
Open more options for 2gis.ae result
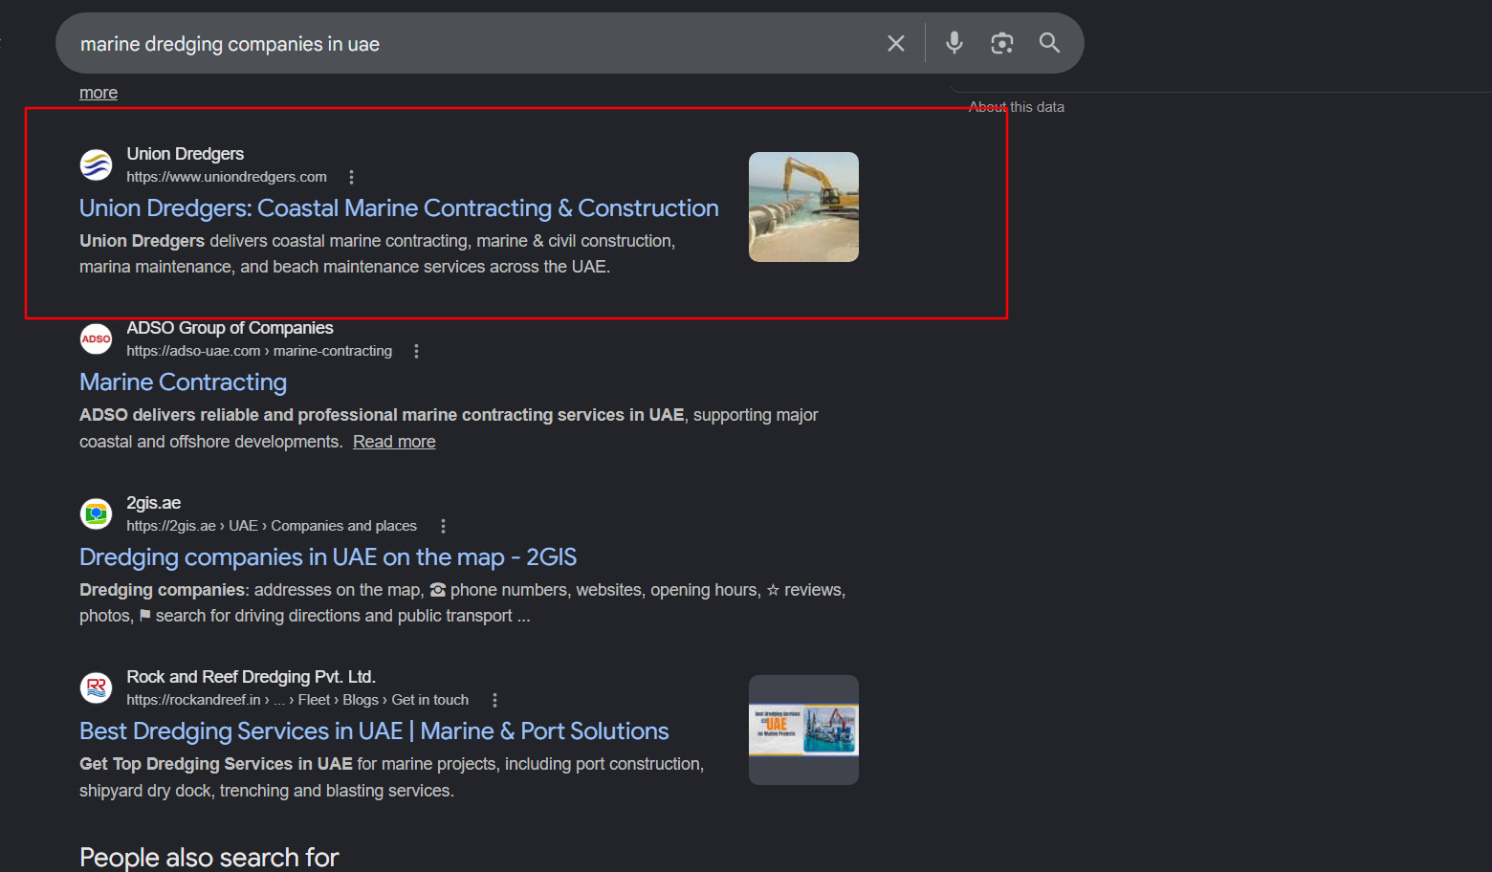[x=443, y=526]
